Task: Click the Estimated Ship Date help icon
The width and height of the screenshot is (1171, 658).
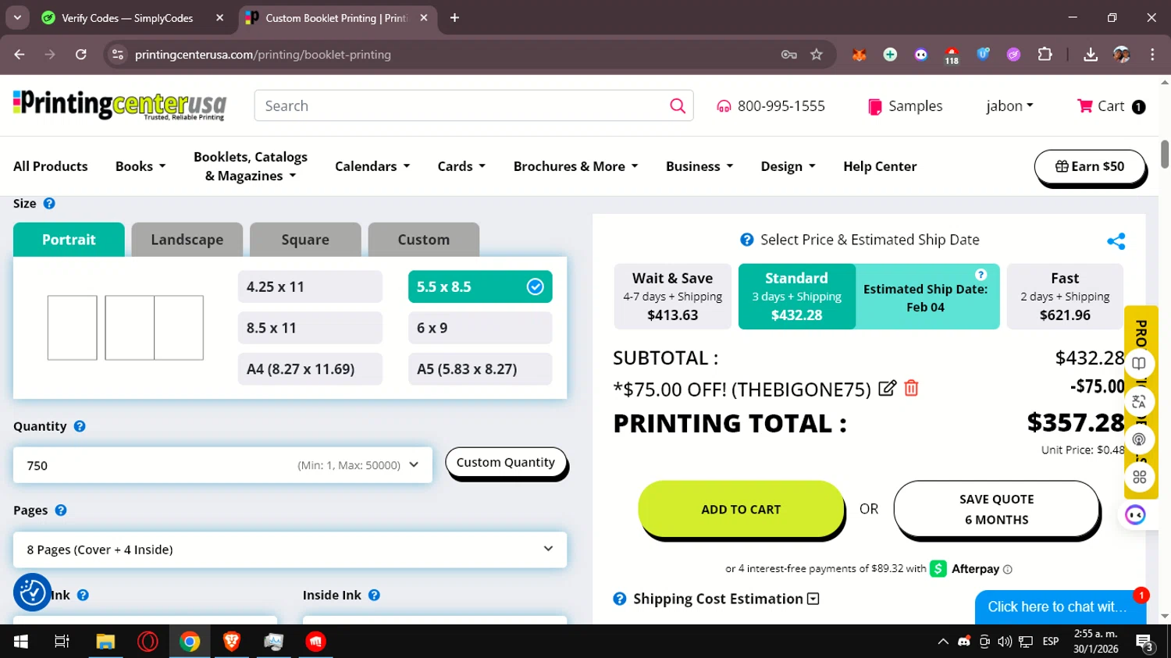Action: pos(981,275)
